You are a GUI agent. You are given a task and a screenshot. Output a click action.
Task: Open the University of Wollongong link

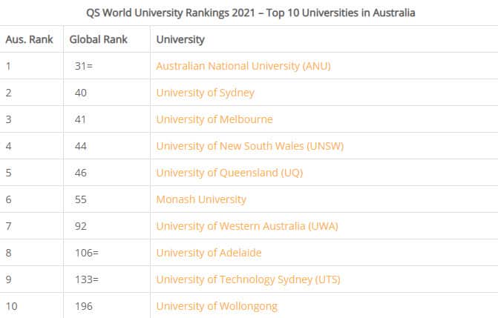(x=217, y=306)
